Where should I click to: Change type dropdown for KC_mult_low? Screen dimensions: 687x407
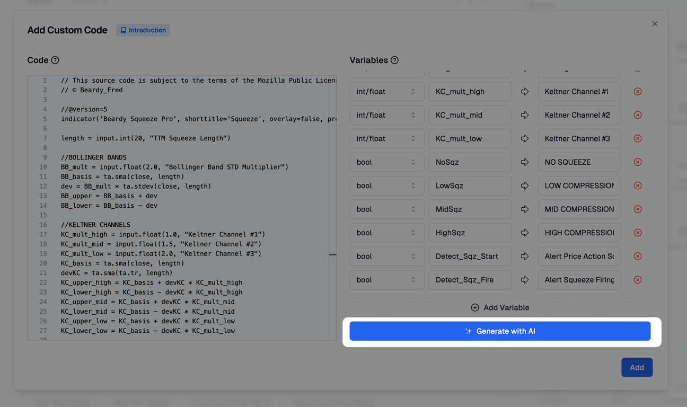[x=386, y=138]
